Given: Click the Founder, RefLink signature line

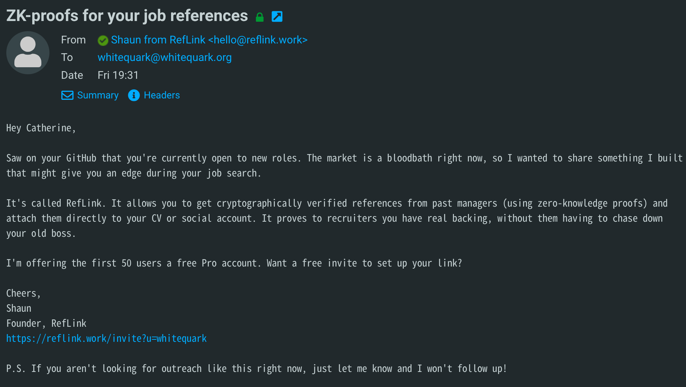Looking at the screenshot, I should pos(46,323).
